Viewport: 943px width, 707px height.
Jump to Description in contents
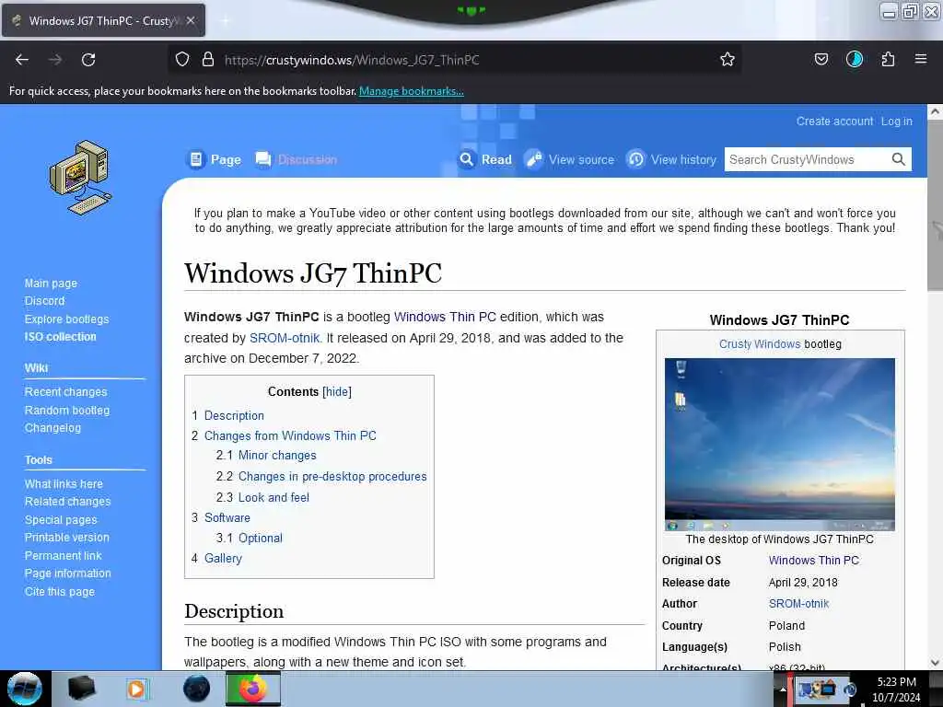point(234,415)
